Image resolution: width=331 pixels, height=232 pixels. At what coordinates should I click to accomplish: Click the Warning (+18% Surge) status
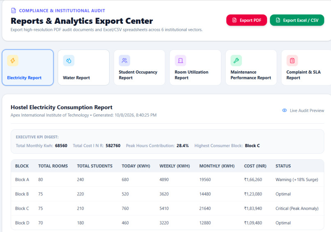tap(297, 180)
